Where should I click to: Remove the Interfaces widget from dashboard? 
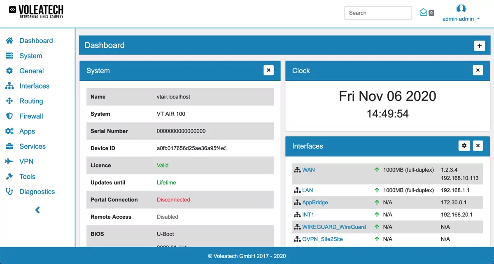[478, 146]
